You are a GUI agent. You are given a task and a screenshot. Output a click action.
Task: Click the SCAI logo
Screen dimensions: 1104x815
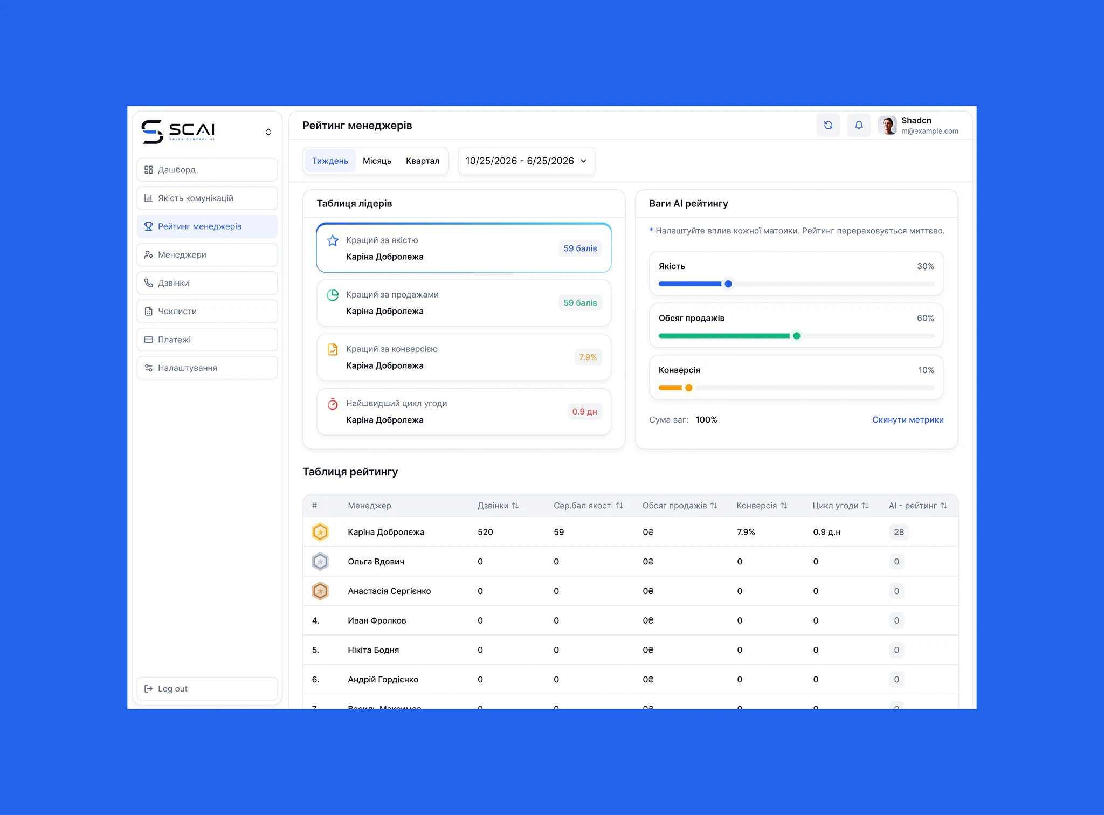178,132
